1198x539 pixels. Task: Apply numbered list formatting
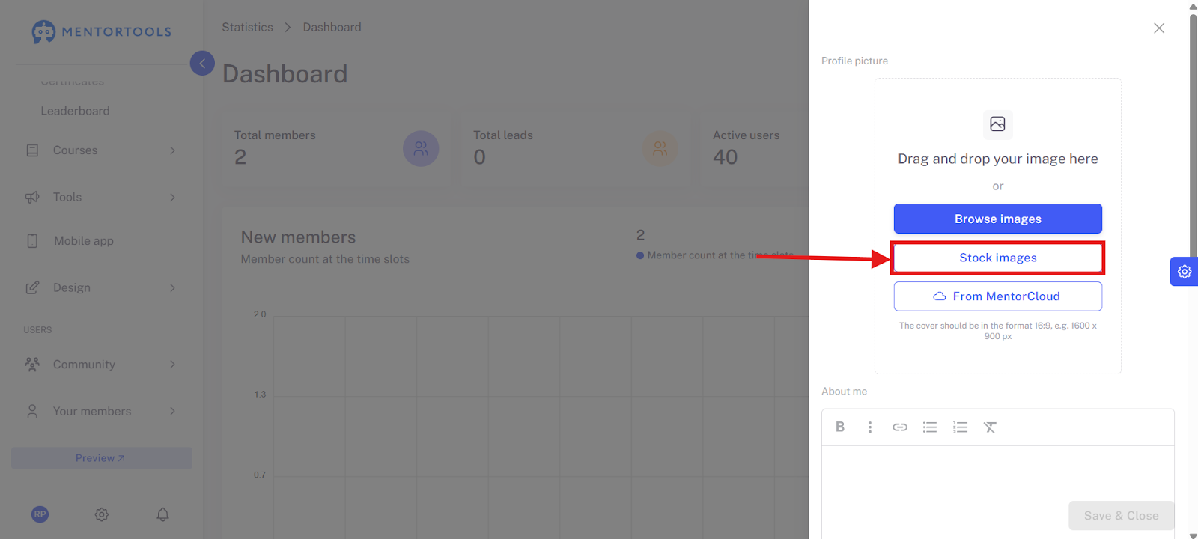coord(960,427)
